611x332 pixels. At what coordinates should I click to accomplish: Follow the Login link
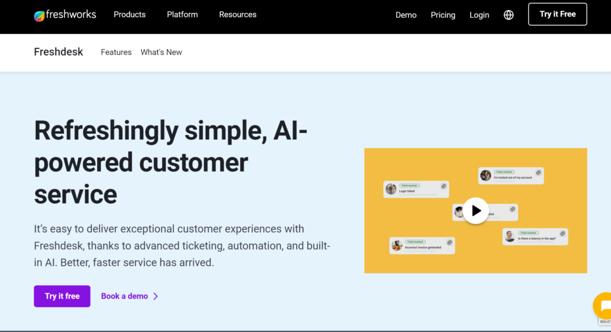pyautogui.click(x=479, y=15)
